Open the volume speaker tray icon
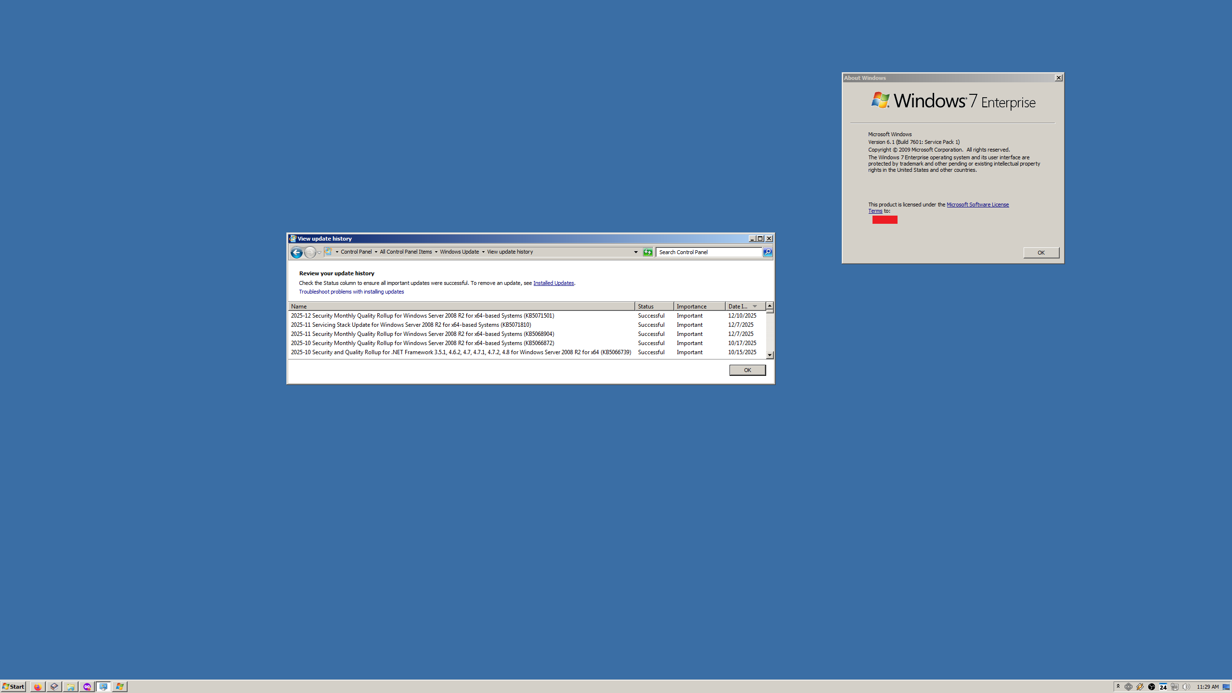 coord(1186,687)
